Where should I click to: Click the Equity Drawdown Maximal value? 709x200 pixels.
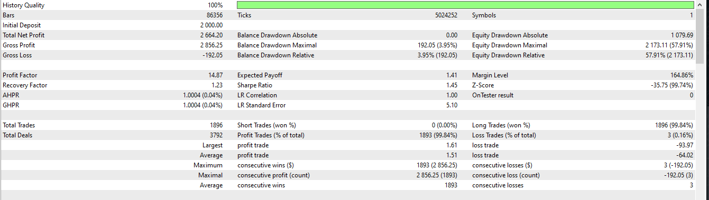[665, 45]
